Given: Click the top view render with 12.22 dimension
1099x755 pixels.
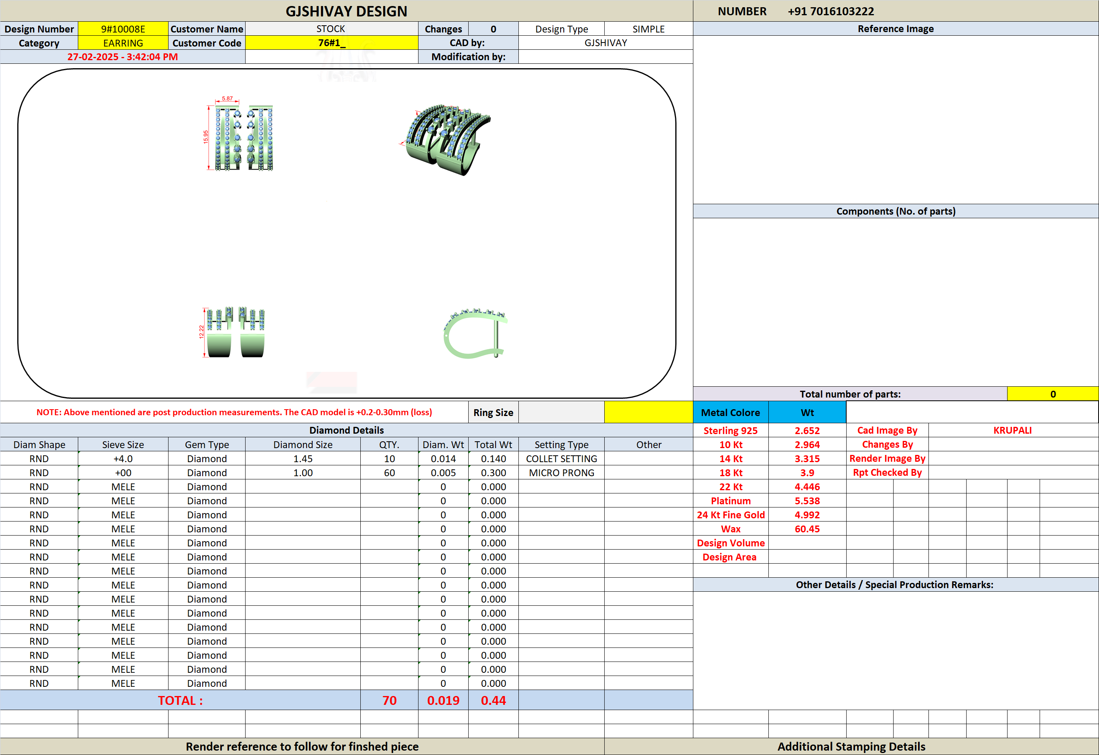Looking at the screenshot, I should point(232,332).
